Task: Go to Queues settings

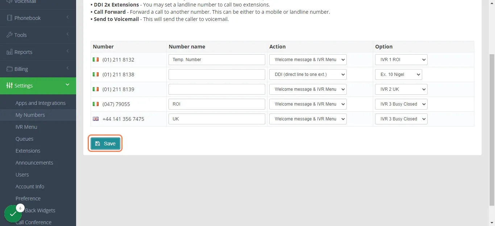Action: 24,139
